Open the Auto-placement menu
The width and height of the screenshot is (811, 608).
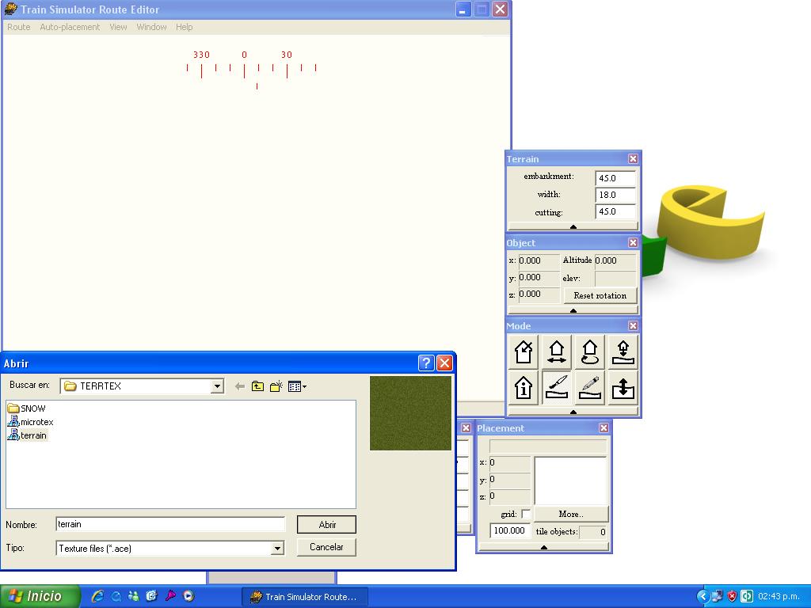[70, 26]
